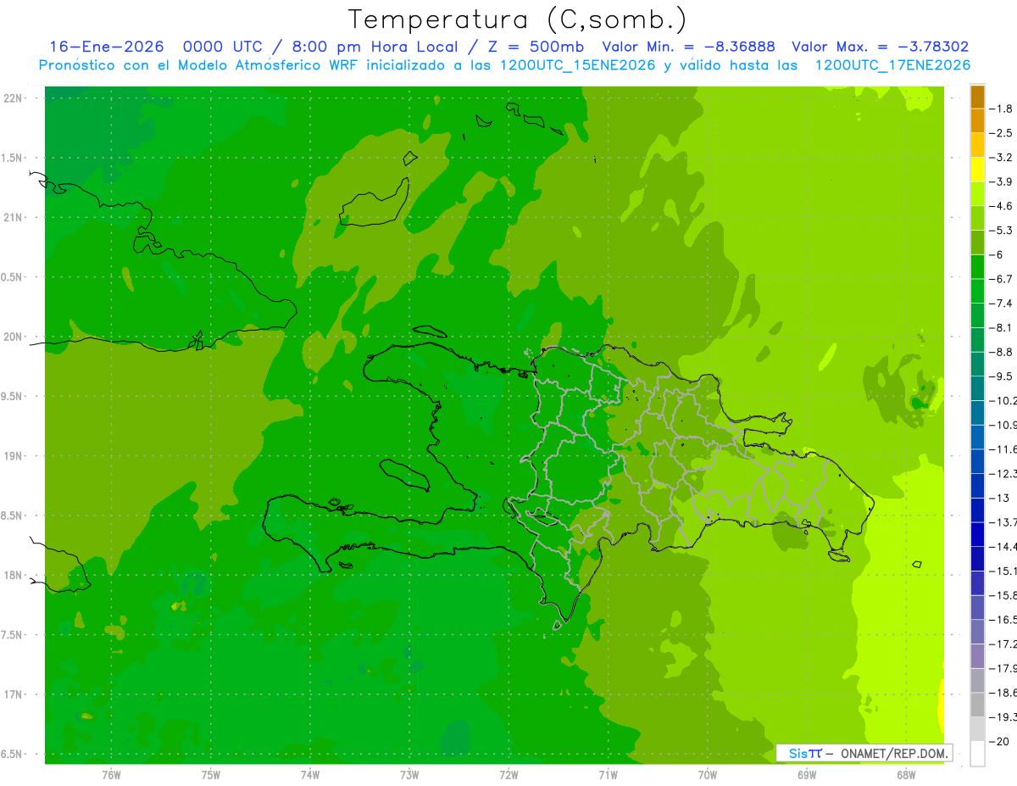Click the 16-Ene-2026 date in header
The image size is (1017, 786).
106,47
